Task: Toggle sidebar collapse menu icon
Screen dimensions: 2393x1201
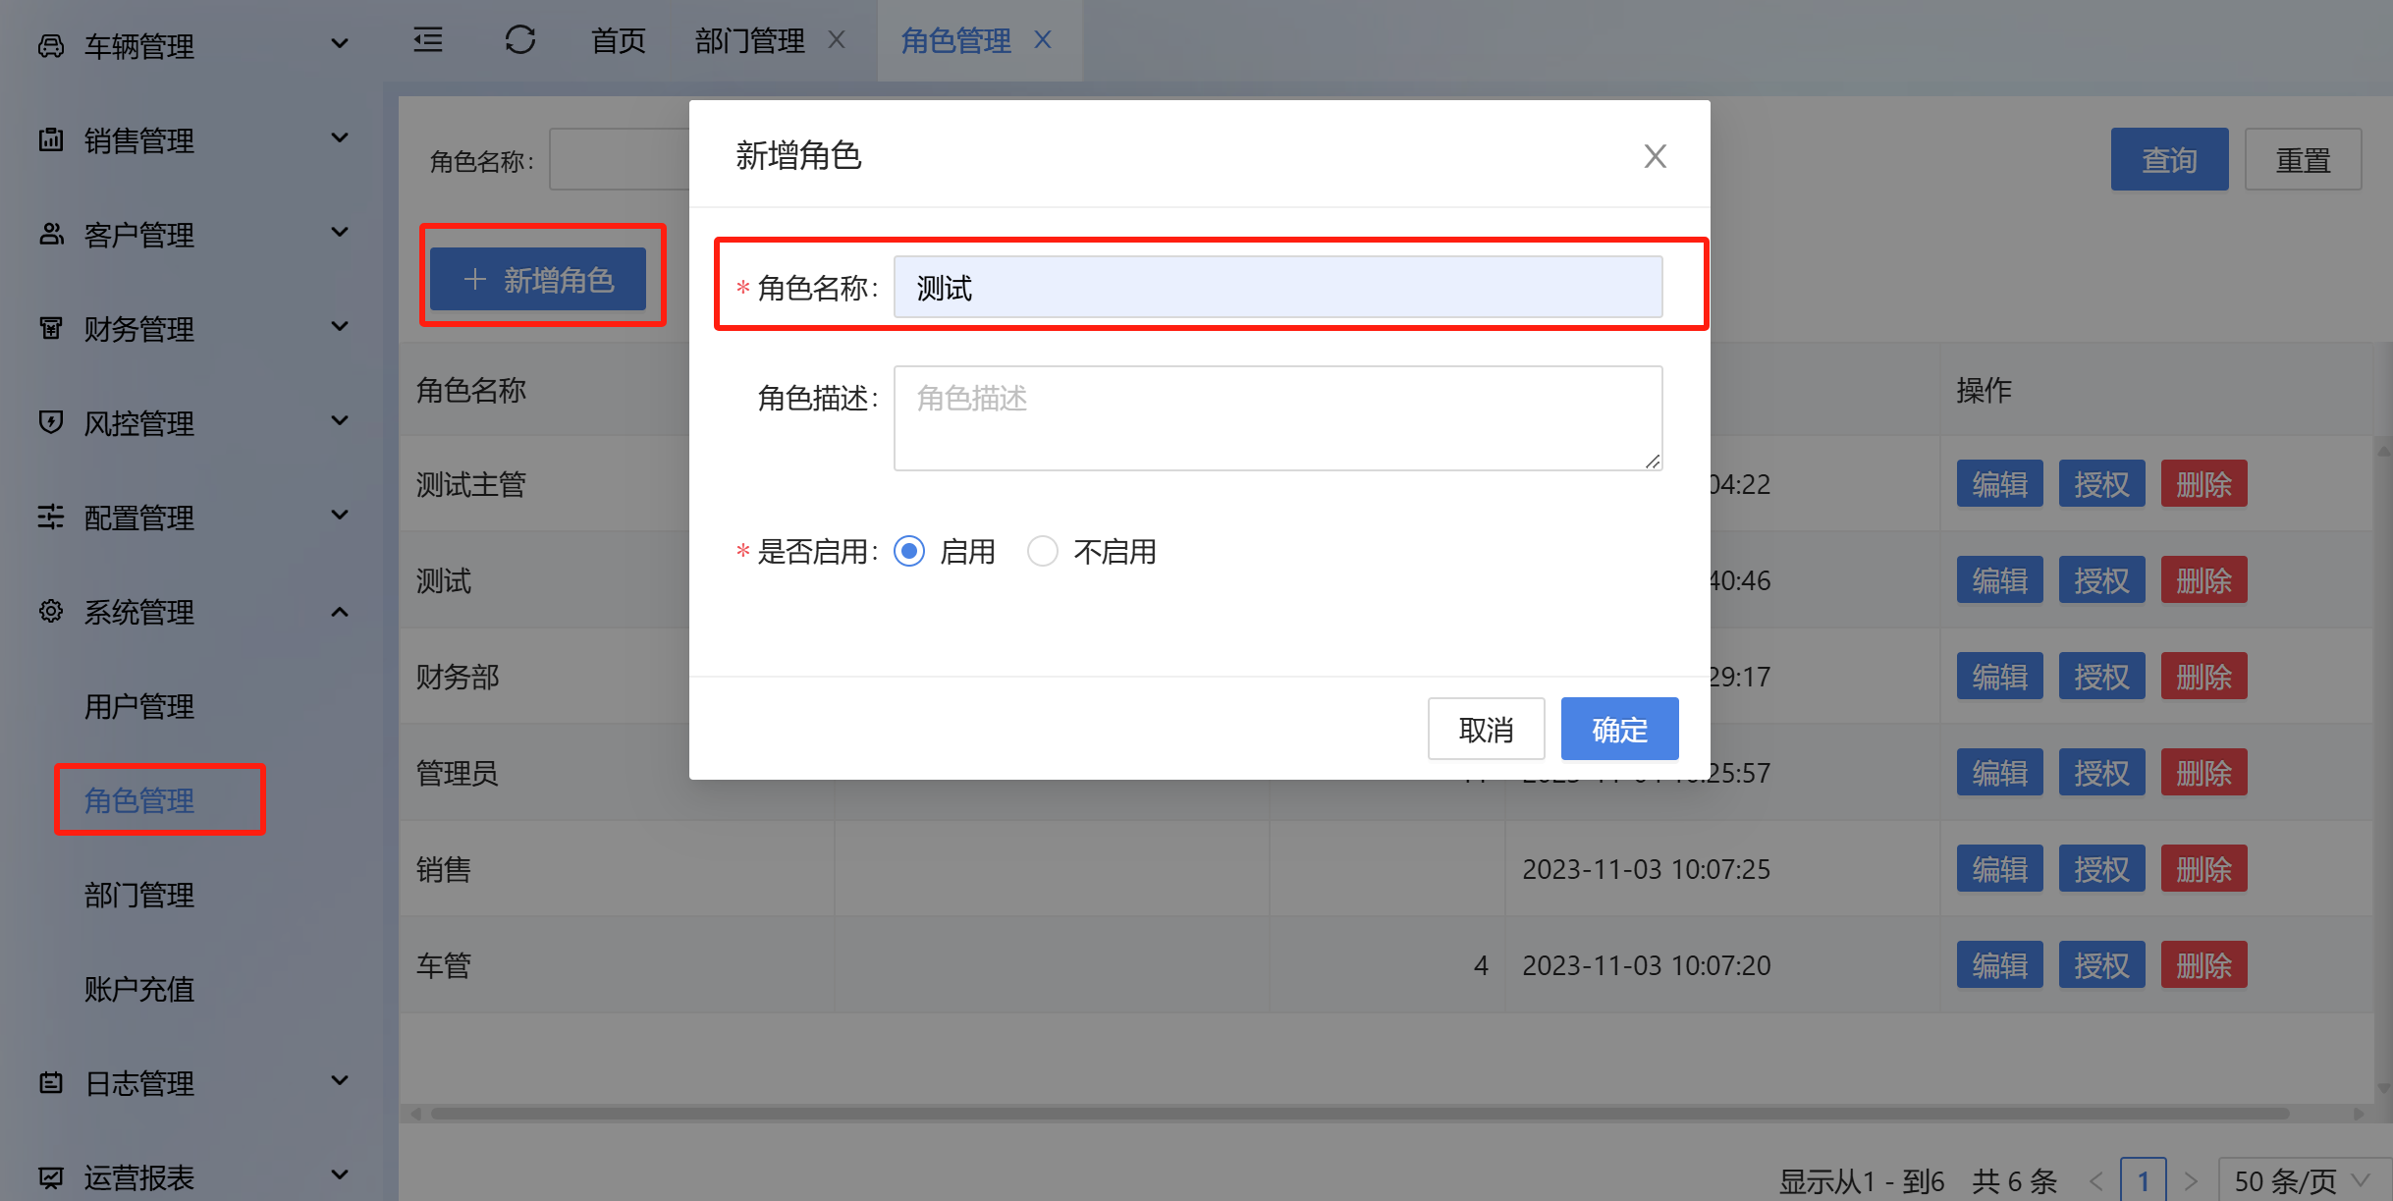Action: point(428,40)
